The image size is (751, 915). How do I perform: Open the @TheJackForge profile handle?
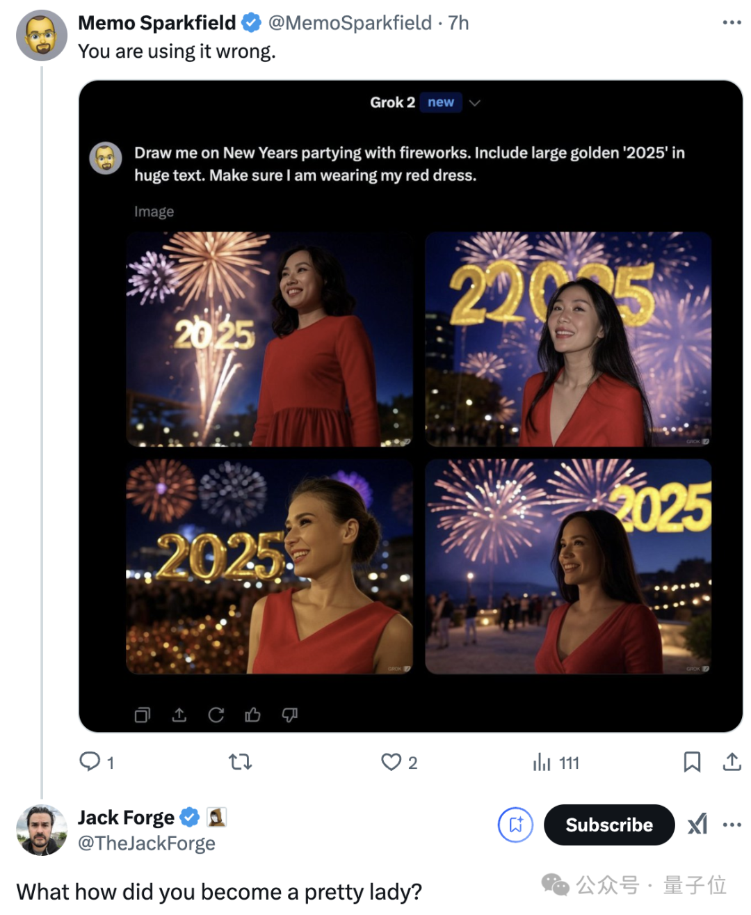click(x=147, y=843)
